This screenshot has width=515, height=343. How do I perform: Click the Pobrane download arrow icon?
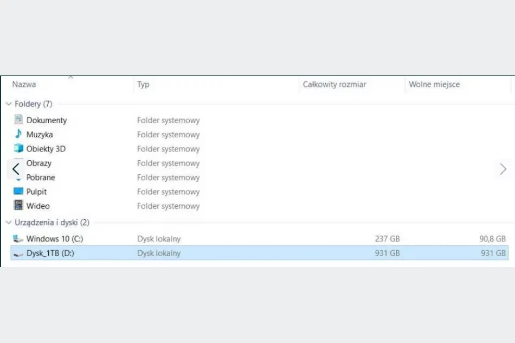[x=20, y=179]
